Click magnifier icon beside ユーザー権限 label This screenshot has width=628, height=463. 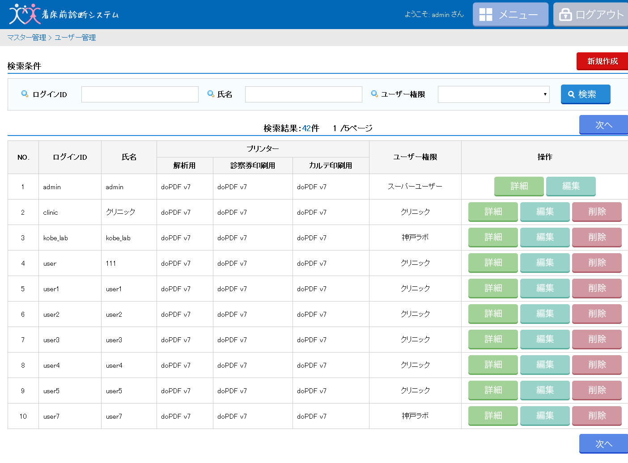point(375,94)
